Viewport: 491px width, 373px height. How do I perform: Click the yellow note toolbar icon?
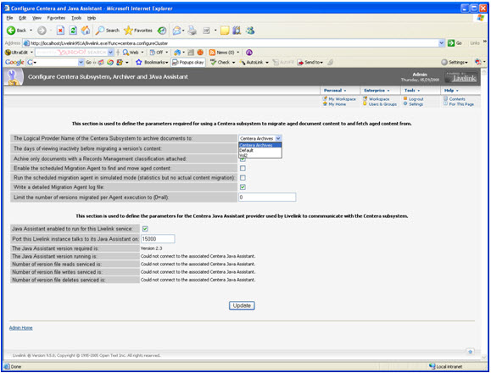[225, 31]
